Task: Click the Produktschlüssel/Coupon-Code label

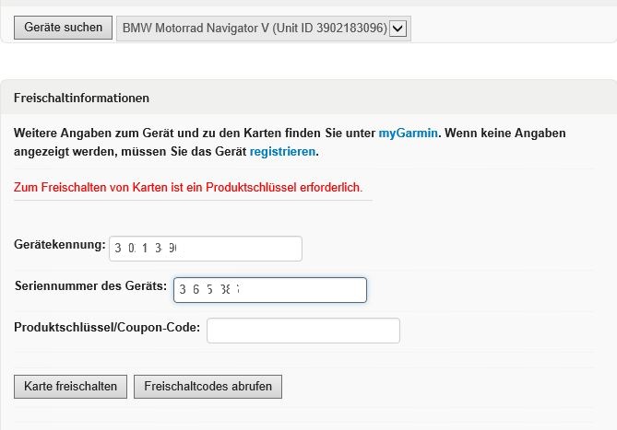Action: click(107, 327)
